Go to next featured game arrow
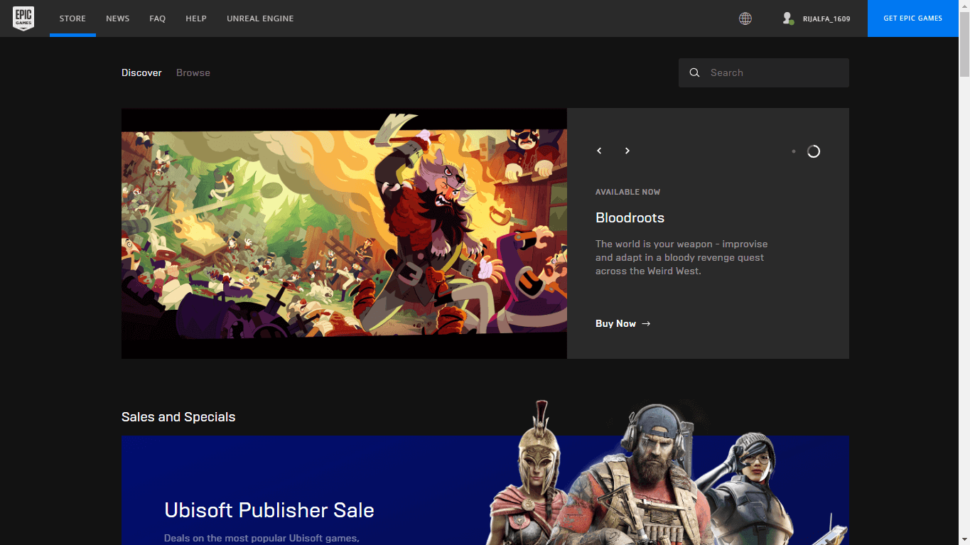970x545 pixels. click(x=627, y=151)
